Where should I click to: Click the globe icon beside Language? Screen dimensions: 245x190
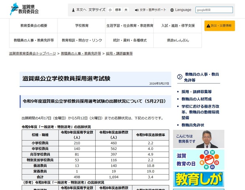172,10
